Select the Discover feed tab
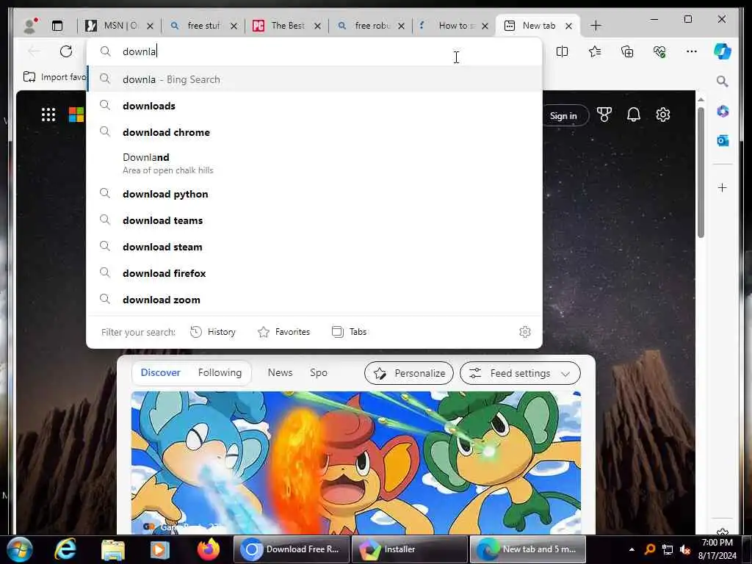The height and width of the screenshot is (564, 752). click(160, 372)
